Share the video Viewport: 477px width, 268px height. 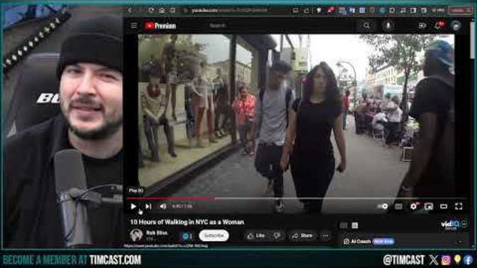(302, 236)
